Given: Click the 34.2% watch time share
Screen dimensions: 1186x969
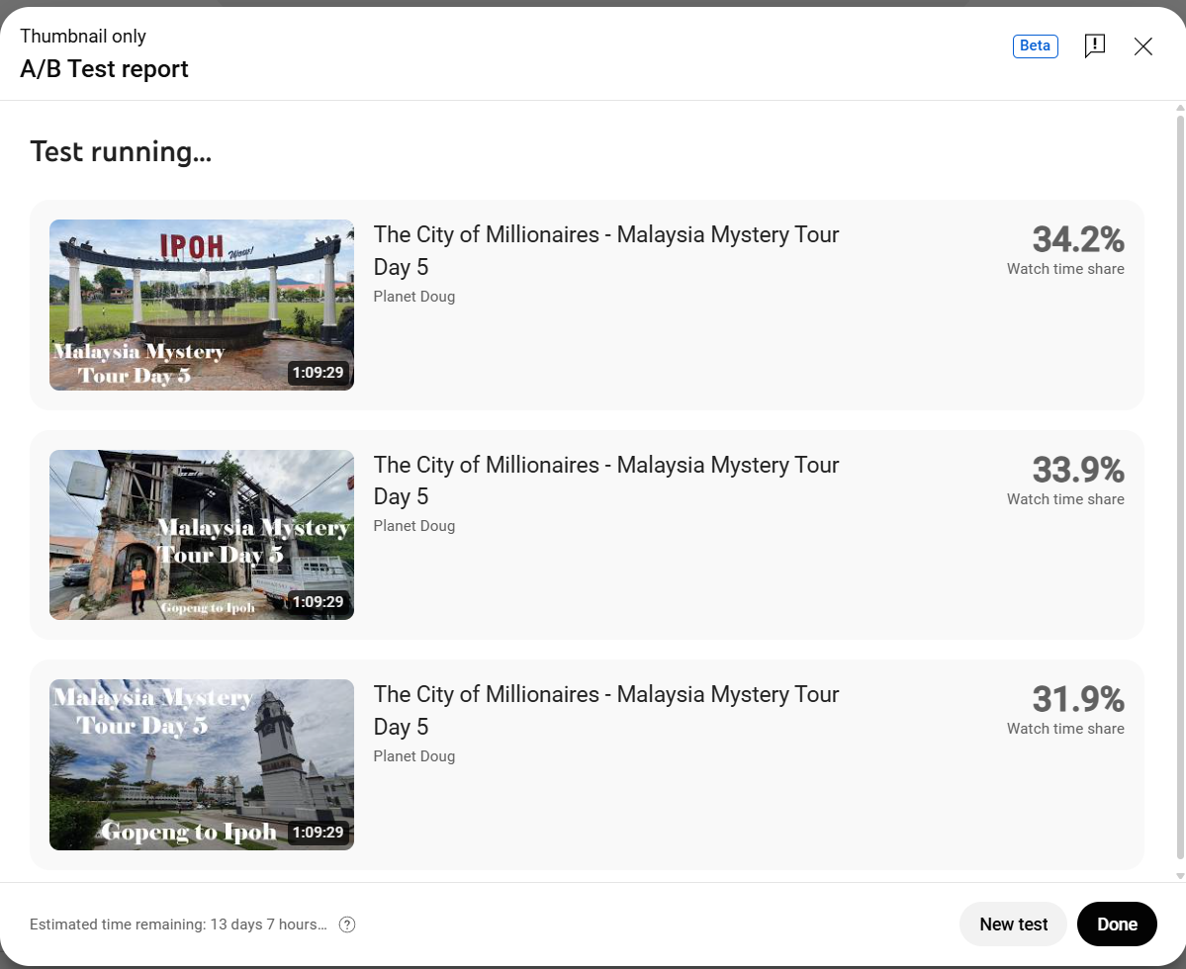Looking at the screenshot, I should click(1077, 239).
